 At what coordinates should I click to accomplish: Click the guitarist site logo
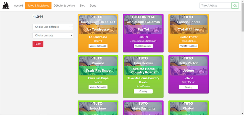click(6, 6)
